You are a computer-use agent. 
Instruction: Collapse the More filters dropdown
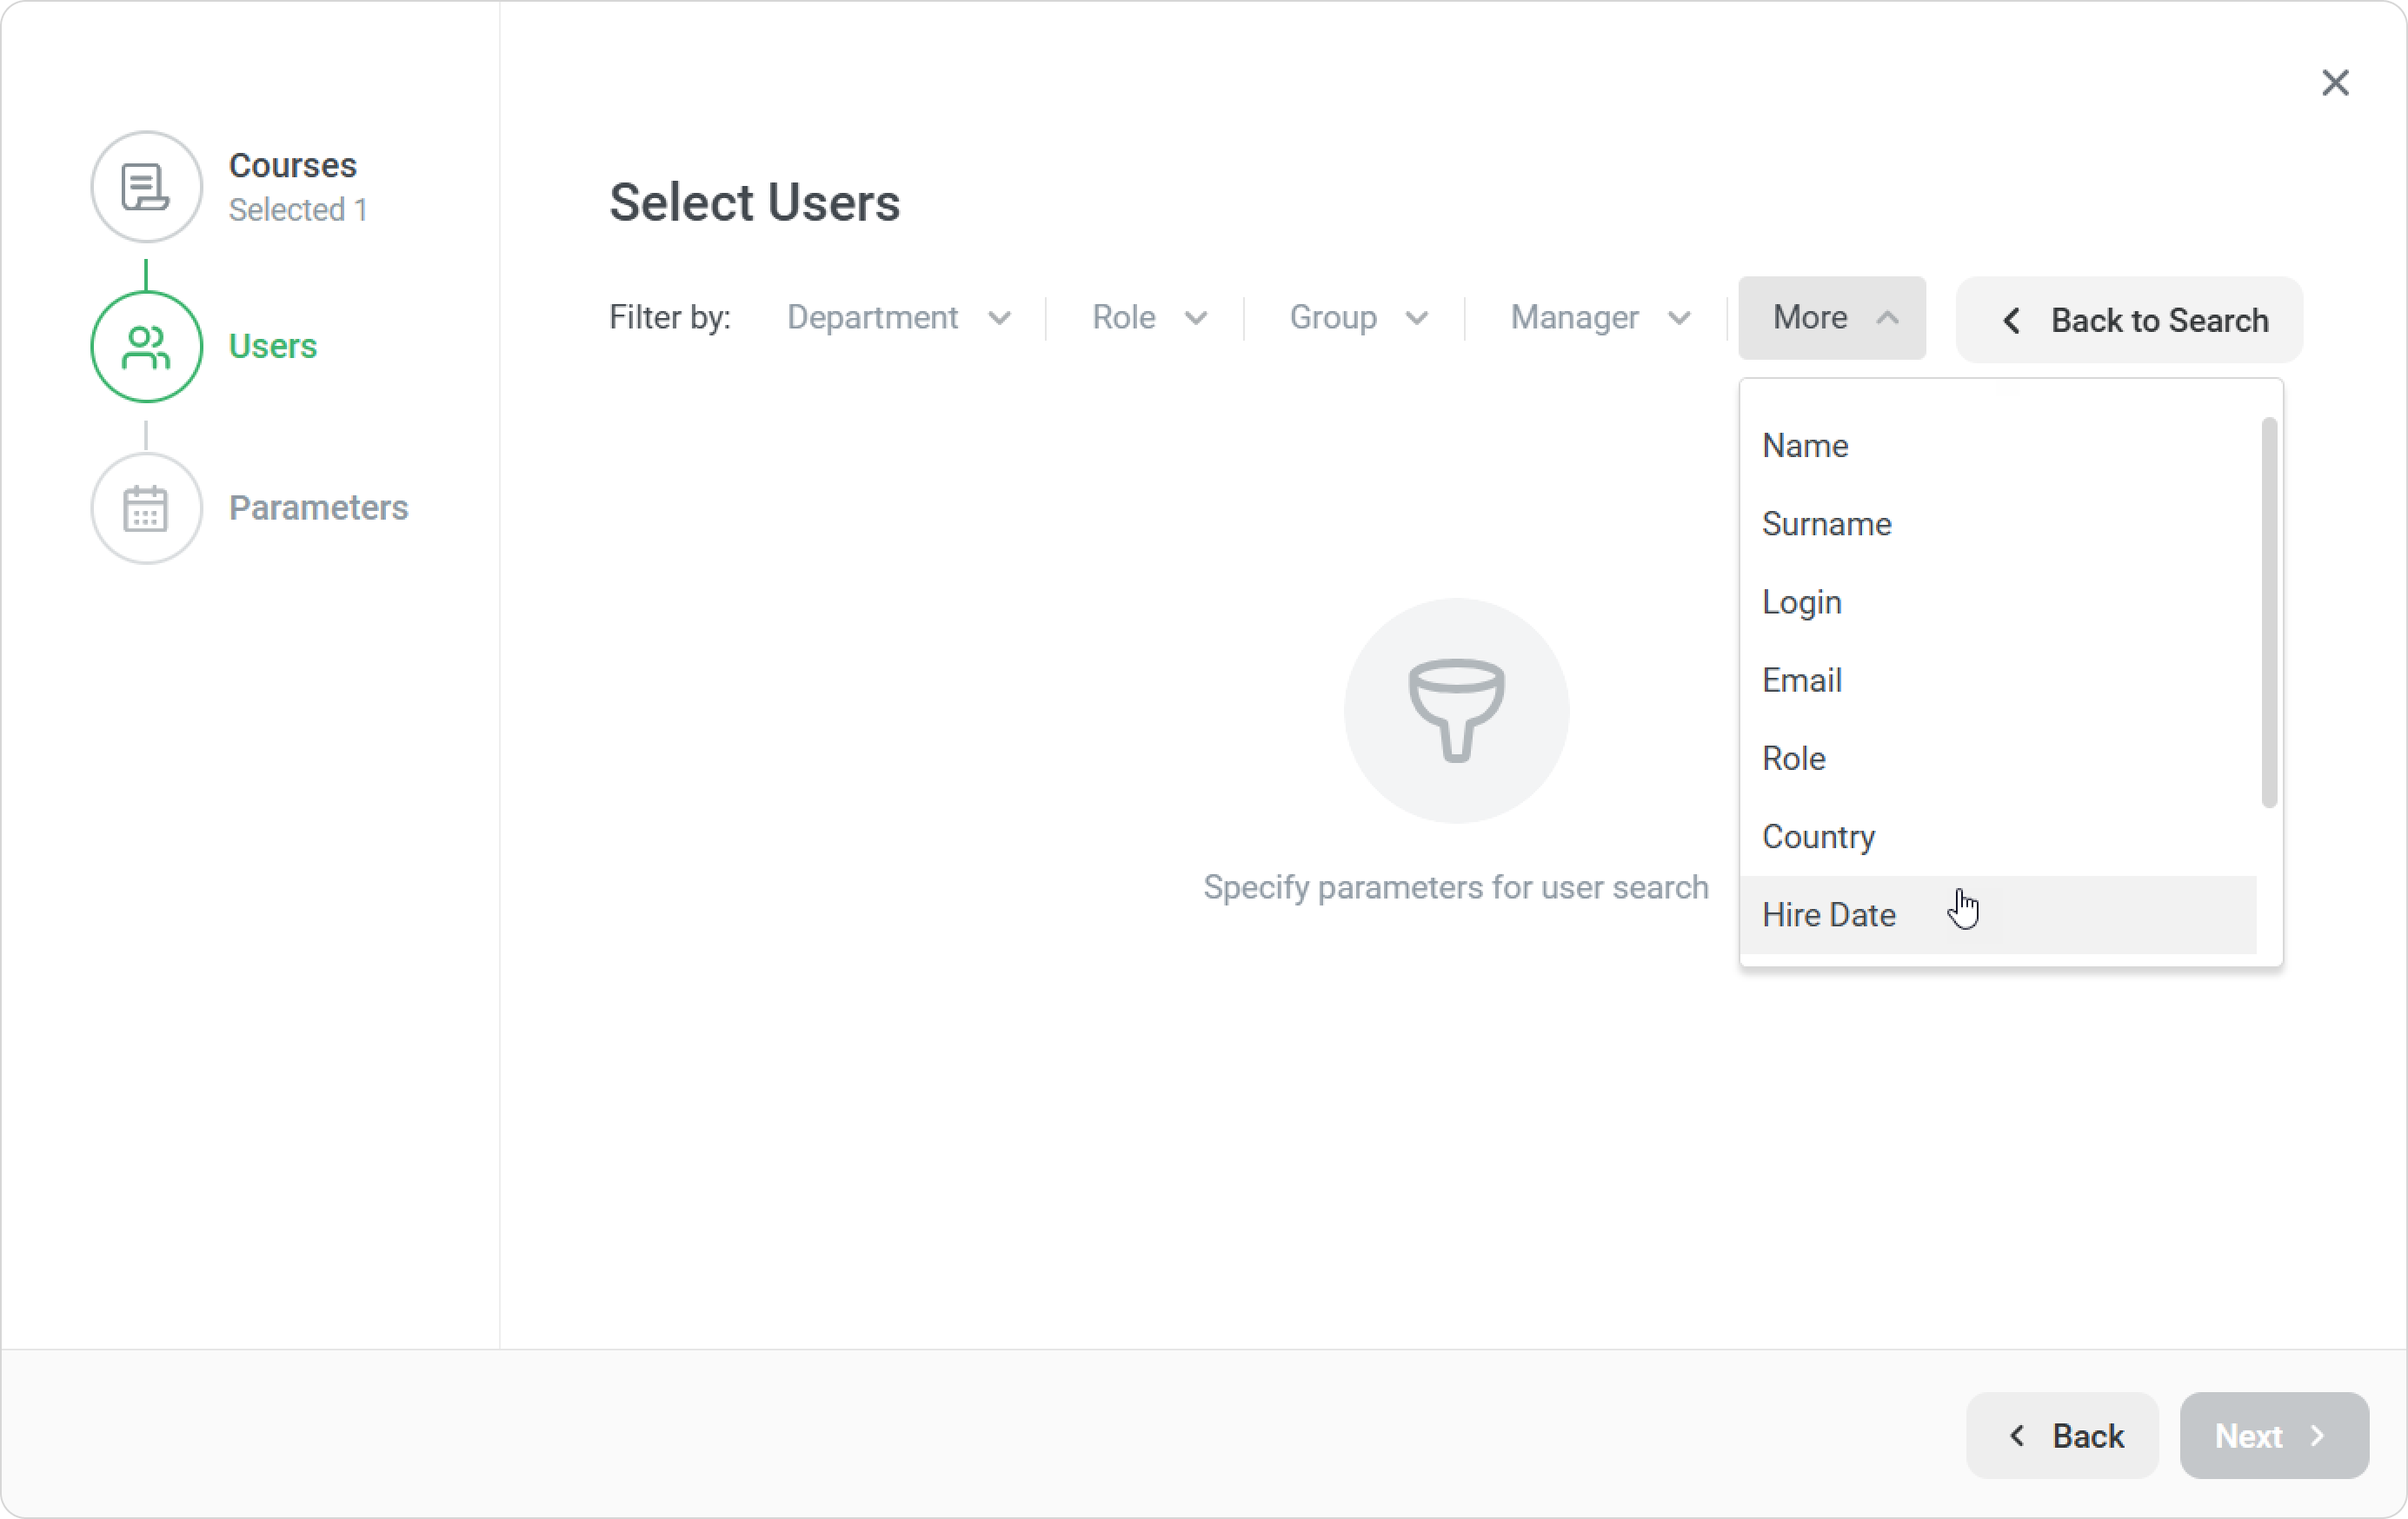coord(1832,318)
